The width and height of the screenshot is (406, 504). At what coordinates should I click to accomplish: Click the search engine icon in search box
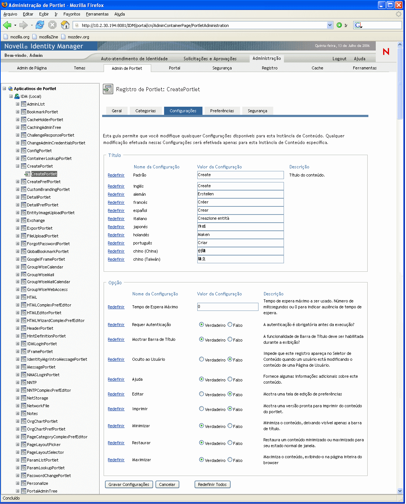[x=358, y=25]
